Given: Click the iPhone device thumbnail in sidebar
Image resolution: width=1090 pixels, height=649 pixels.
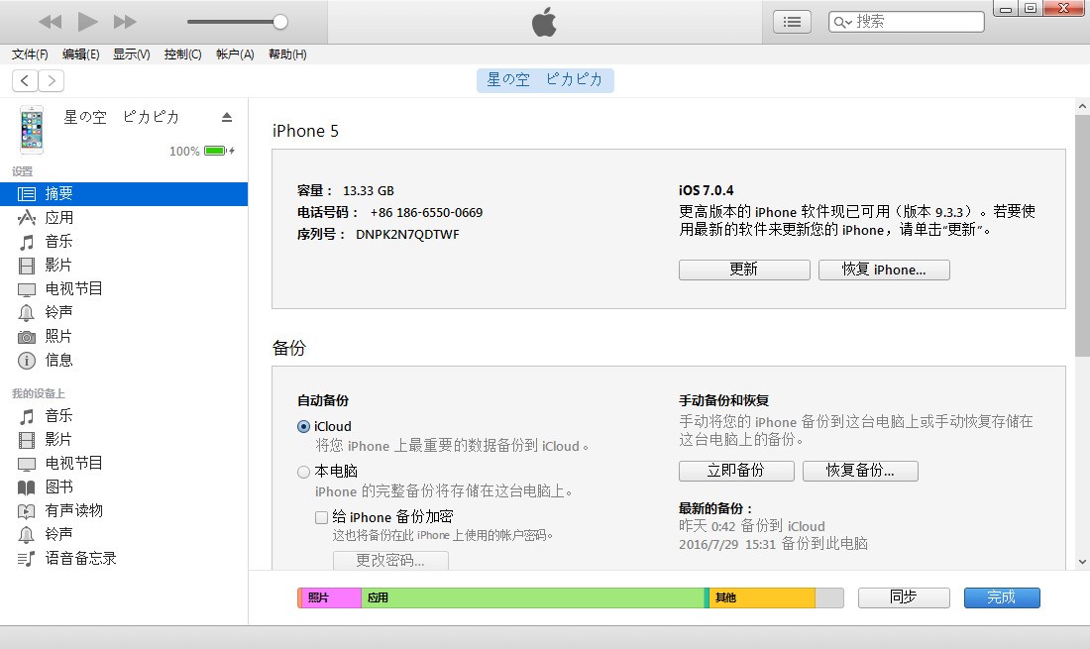Looking at the screenshot, I should (32, 129).
